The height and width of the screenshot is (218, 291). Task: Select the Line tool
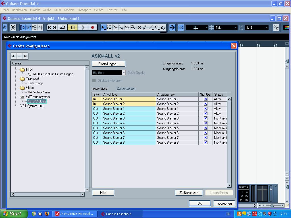pos(151,28)
